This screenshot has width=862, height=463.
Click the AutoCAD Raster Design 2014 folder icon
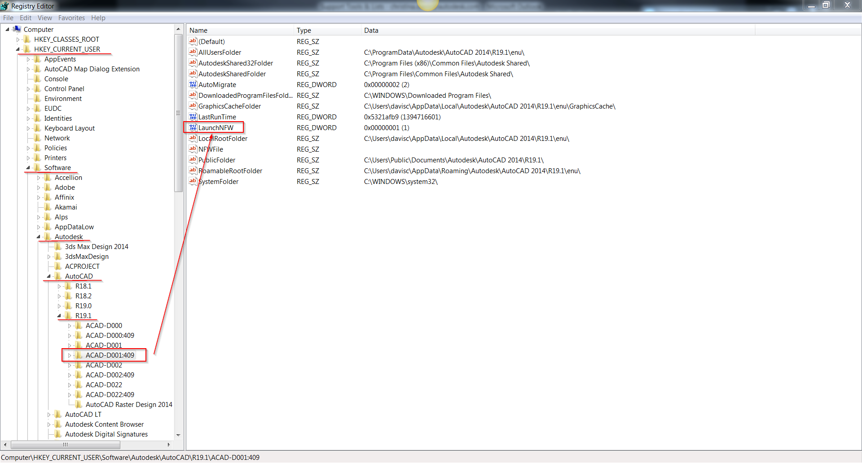tap(79, 404)
